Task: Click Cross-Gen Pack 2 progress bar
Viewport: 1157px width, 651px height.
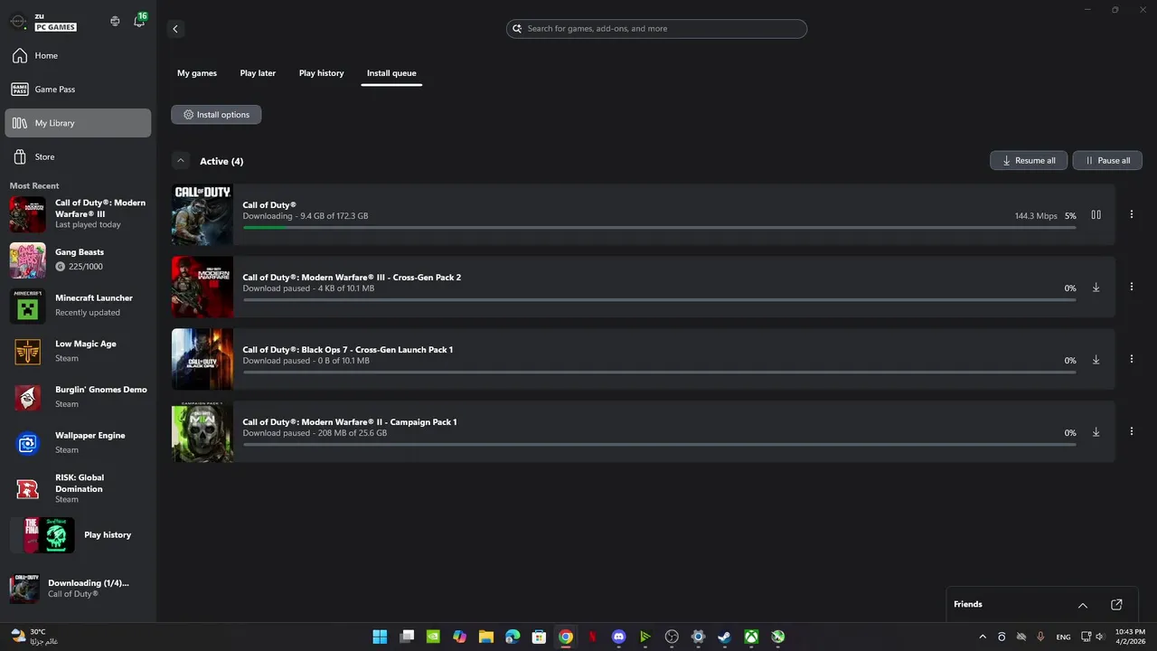Action: click(x=659, y=299)
